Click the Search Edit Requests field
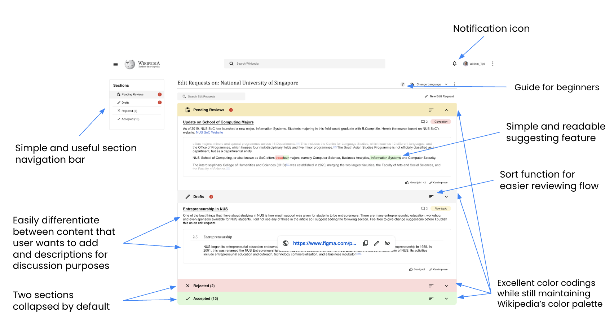 click(211, 96)
